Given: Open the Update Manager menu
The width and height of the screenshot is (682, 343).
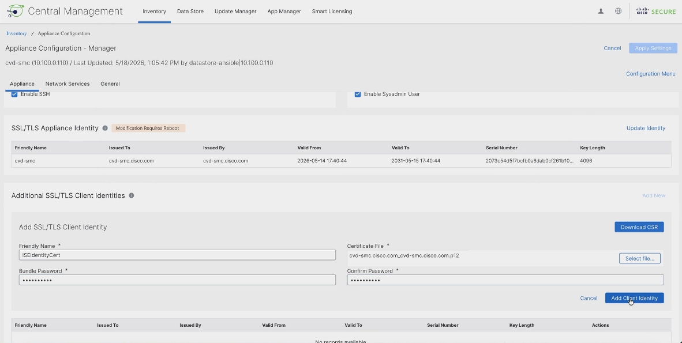Looking at the screenshot, I should (x=235, y=12).
